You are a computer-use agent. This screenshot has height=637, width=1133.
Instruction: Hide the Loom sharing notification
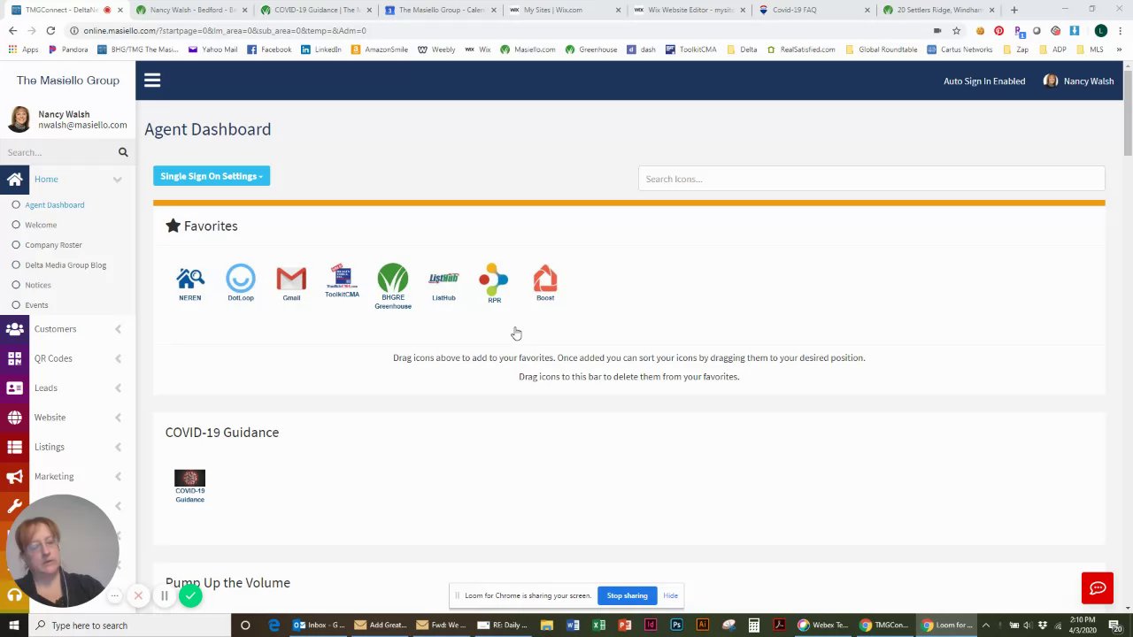pyautogui.click(x=670, y=595)
